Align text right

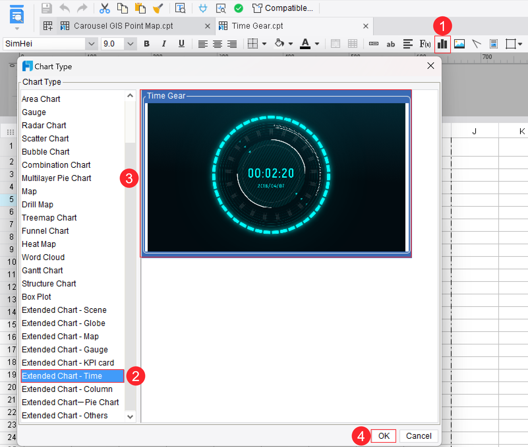point(232,44)
